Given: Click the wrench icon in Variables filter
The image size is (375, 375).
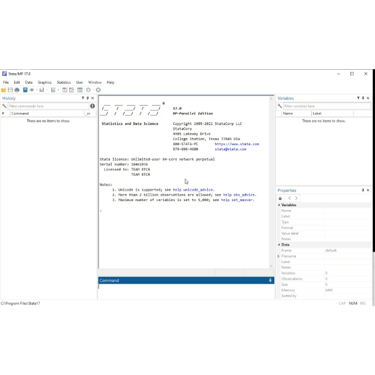Looking at the screenshot, I should click(280, 106).
